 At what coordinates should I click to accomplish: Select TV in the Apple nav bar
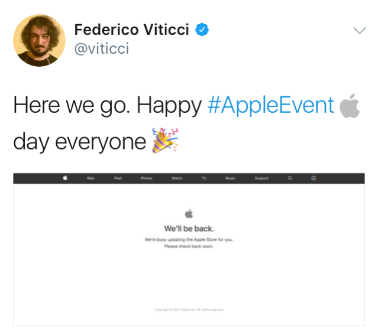(x=203, y=178)
